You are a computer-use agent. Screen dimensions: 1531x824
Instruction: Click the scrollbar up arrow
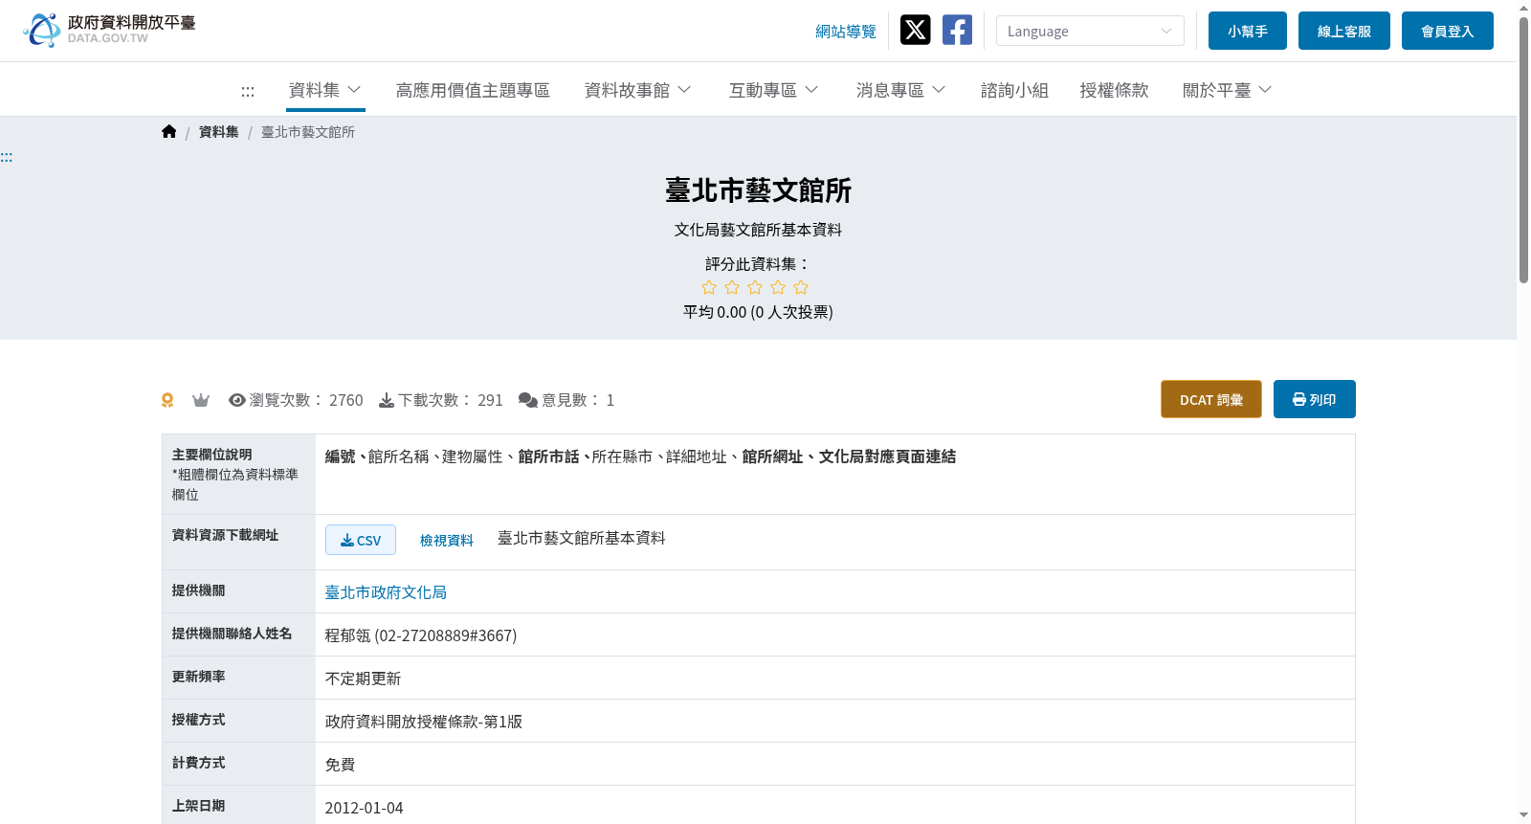tap(1523, 8)
